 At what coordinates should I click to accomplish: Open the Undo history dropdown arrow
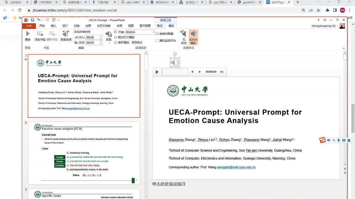click(42, 20)
